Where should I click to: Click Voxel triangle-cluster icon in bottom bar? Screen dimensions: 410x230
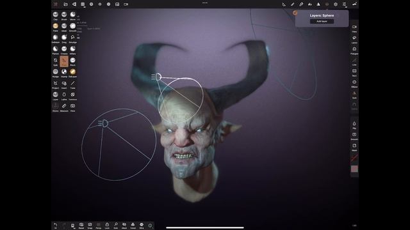(133, 226)
